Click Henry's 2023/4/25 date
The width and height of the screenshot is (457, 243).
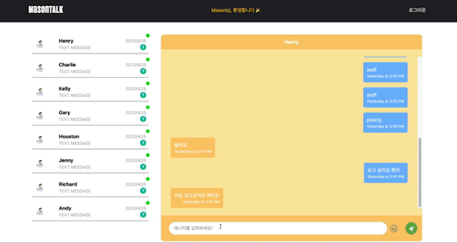coord(136,41)
